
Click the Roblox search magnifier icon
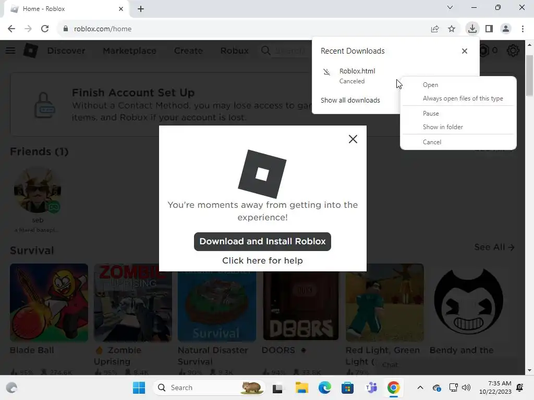point(266,51)
